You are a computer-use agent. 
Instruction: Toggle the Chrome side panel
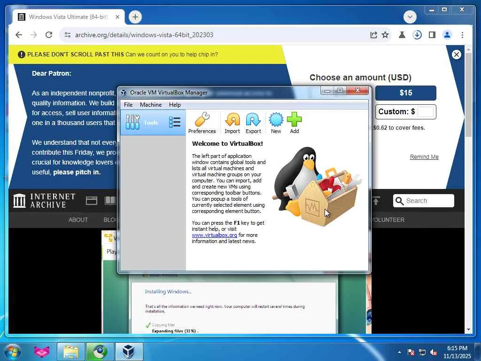tap(432, 35)
